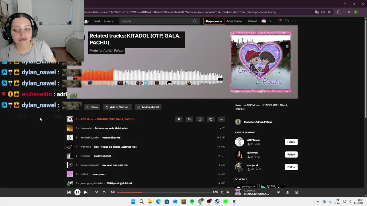The width and height of the screenshot is (367, 206).
Task: Play soy yo el que esta mal
Action: point(115,165)
